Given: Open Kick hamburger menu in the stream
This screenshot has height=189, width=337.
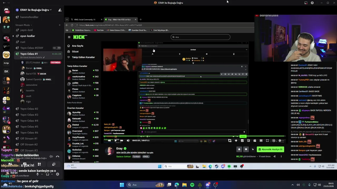Looking at the screenshot, I should tap(69, 37).
